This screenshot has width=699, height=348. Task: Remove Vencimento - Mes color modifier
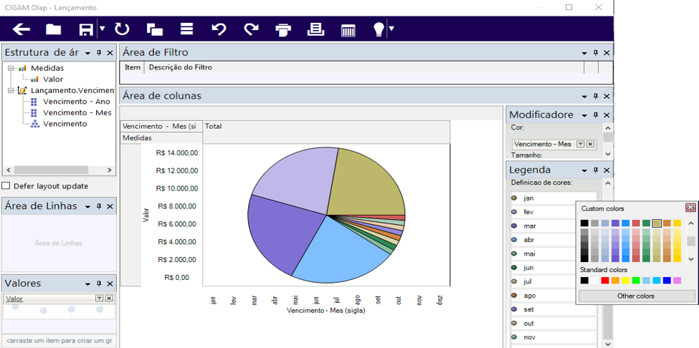590,144
